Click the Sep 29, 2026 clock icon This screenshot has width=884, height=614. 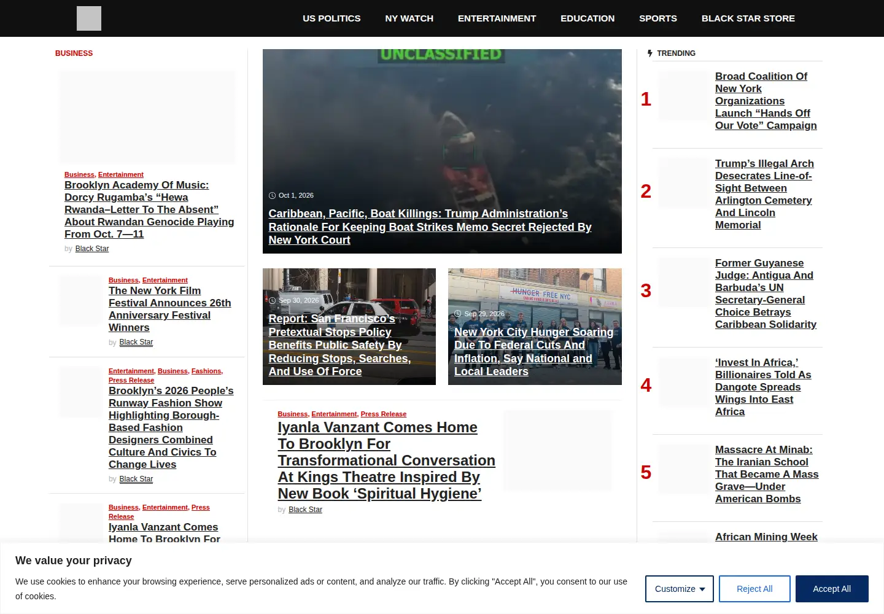(x=457, y=314)
